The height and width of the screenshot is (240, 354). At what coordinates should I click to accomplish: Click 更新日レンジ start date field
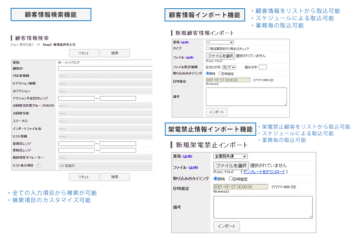[x=76, y=151]
